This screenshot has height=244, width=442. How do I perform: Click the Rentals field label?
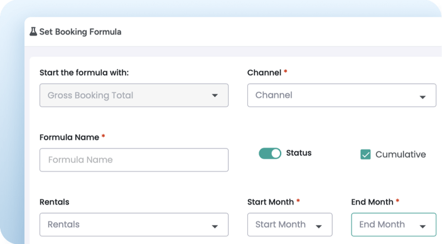point(55,202)
